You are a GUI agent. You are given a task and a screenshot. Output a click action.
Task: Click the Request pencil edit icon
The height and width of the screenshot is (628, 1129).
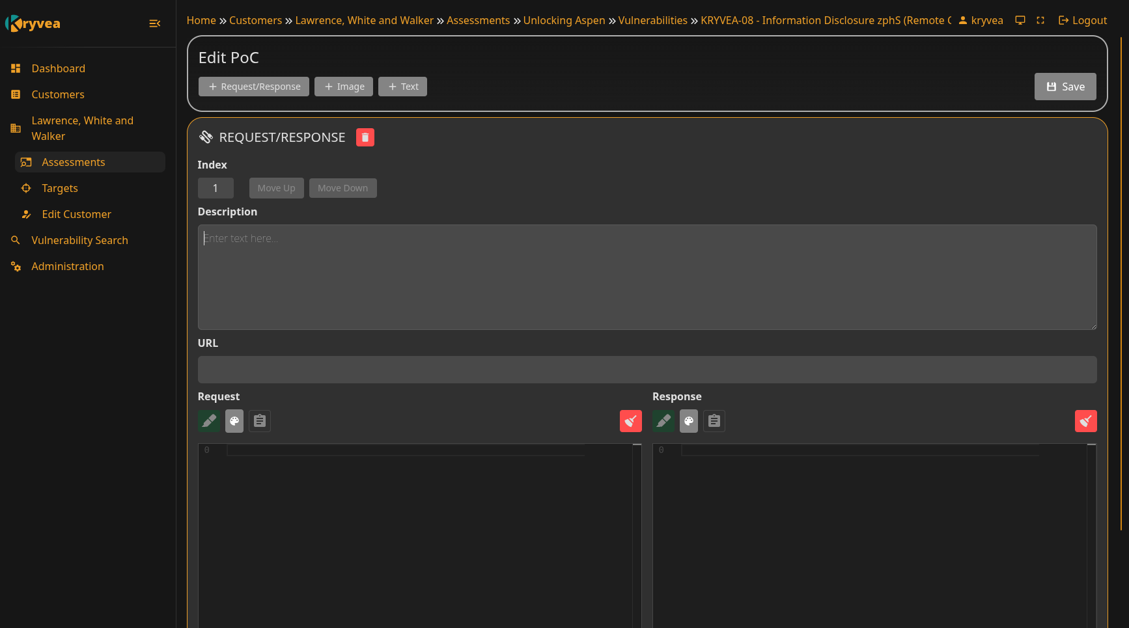(208, 421)
